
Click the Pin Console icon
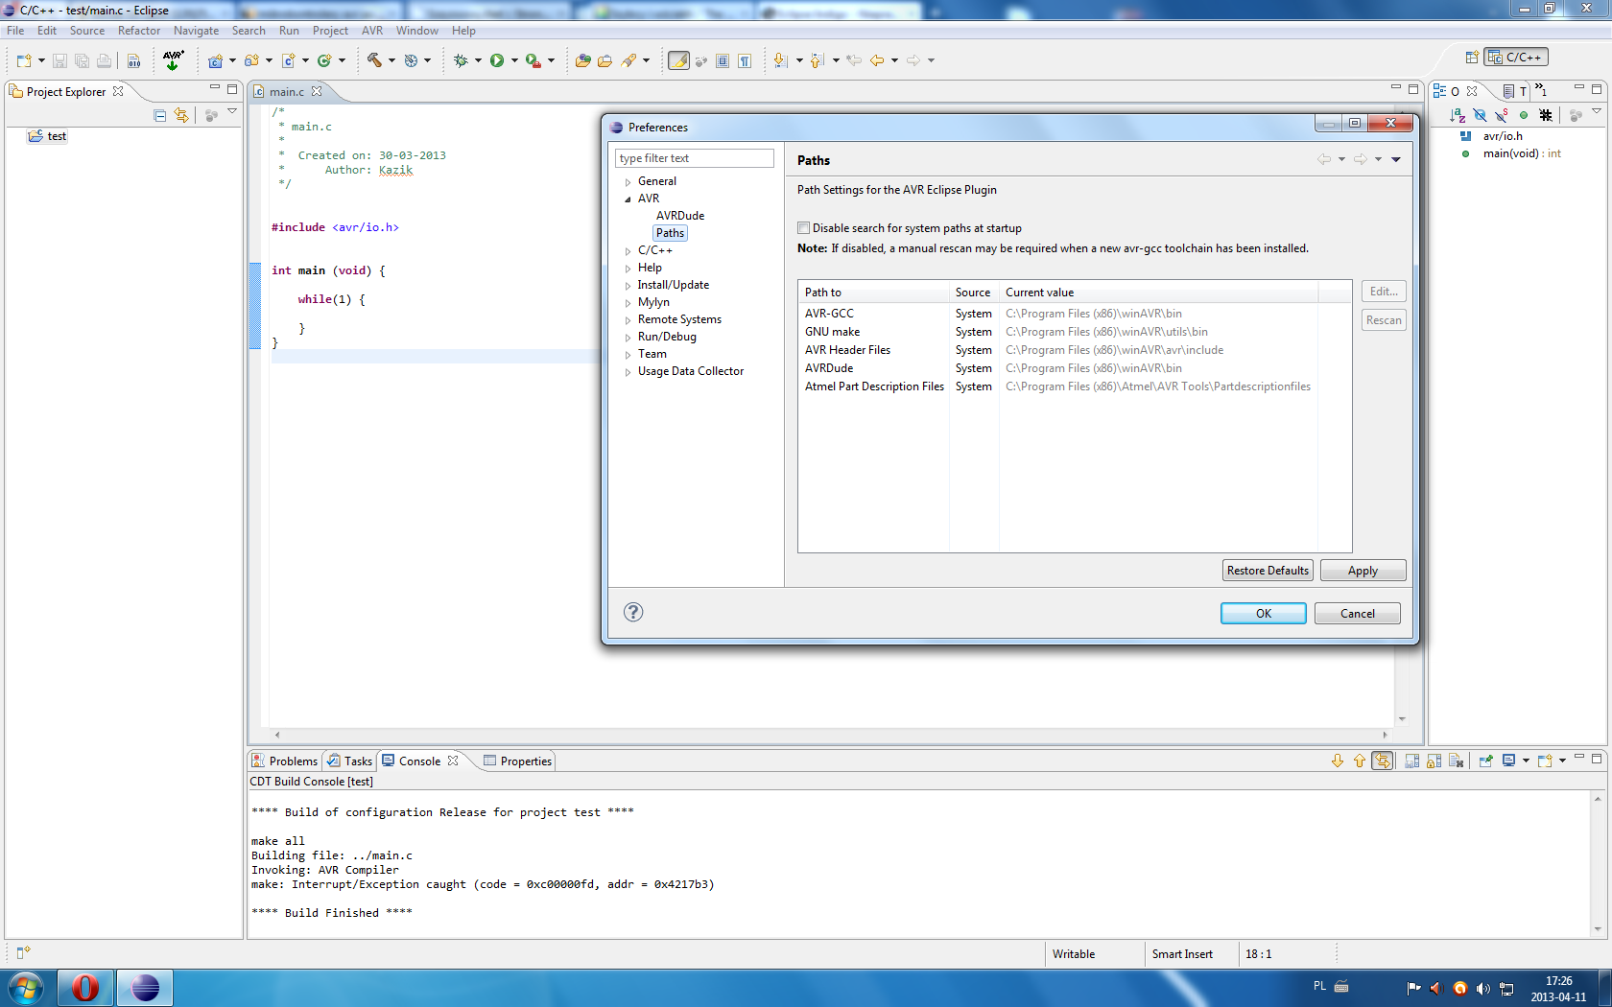1485,761
